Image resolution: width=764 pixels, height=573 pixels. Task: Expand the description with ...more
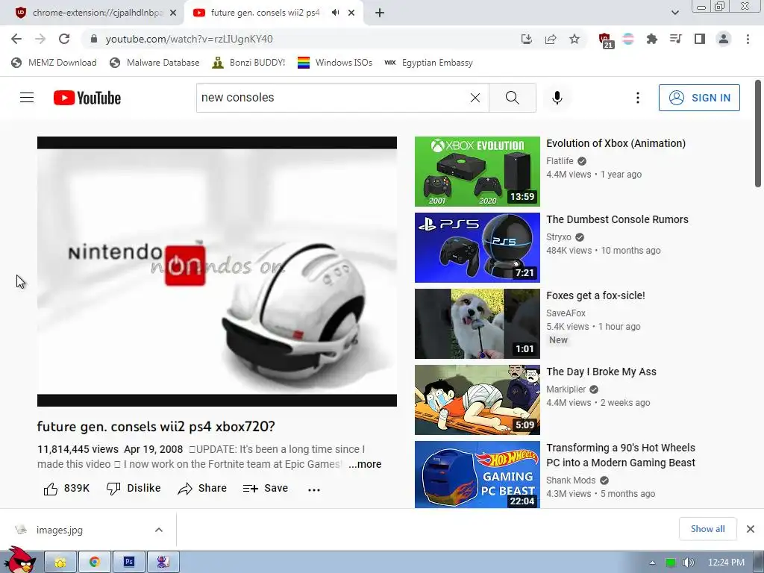click(x=365, y=464)
